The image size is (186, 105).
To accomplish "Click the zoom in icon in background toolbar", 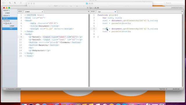I will click(x=15, y=3).
